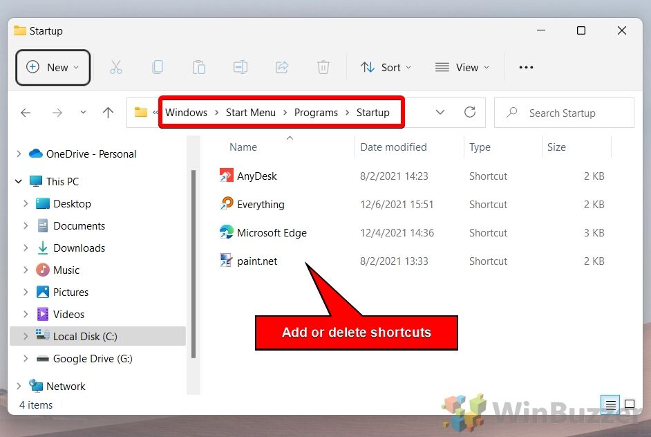Image resolution: width=651 pixels, height=437 pixels.
Task: Click the Cut scissors icon in toolbar
Action: (115, 67)
